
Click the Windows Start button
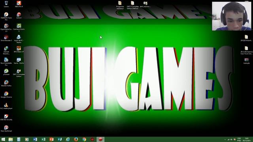click(3, 139)
